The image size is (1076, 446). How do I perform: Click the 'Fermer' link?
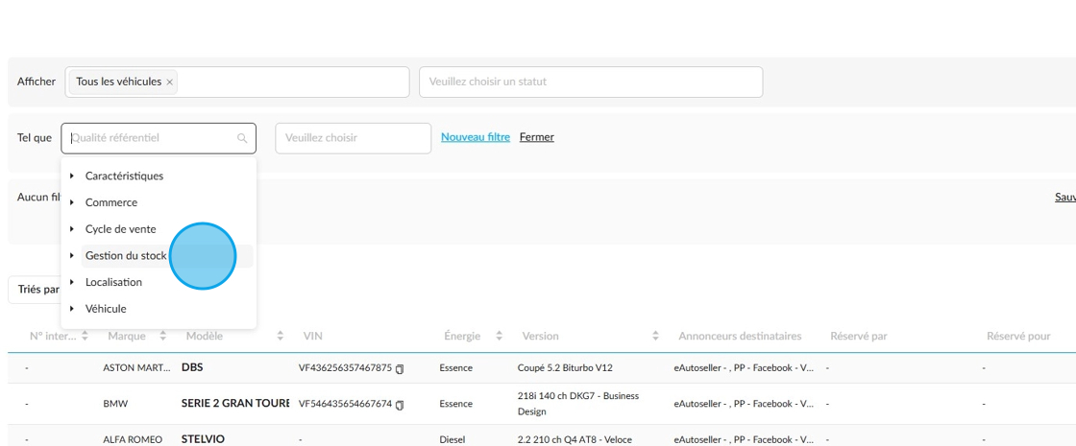pyautogui.click(x=537, y=137)
